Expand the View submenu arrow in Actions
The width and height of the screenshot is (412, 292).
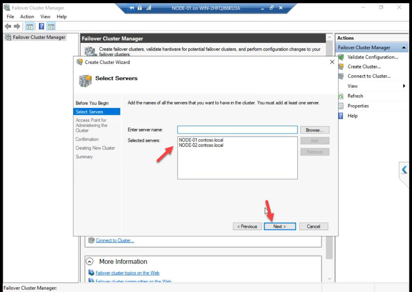(x=404, y=86)
